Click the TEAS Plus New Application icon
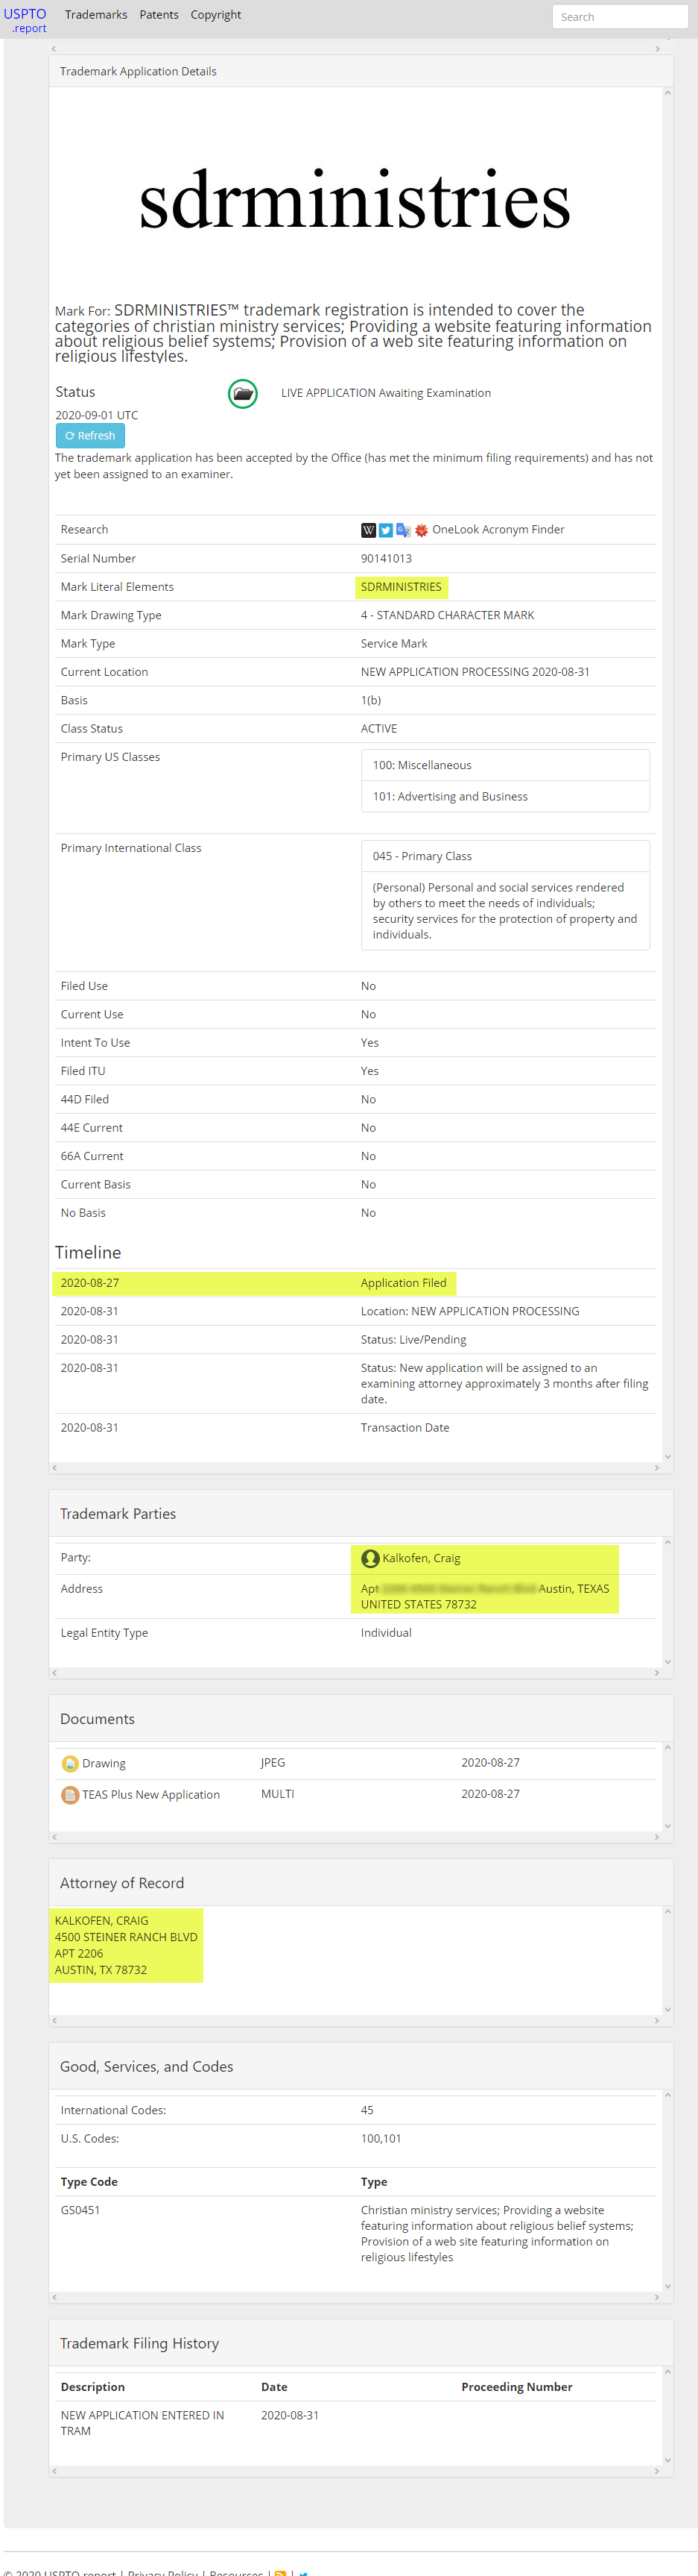The width and height of the screenshot is (698, 2576). coord(70,1795)
